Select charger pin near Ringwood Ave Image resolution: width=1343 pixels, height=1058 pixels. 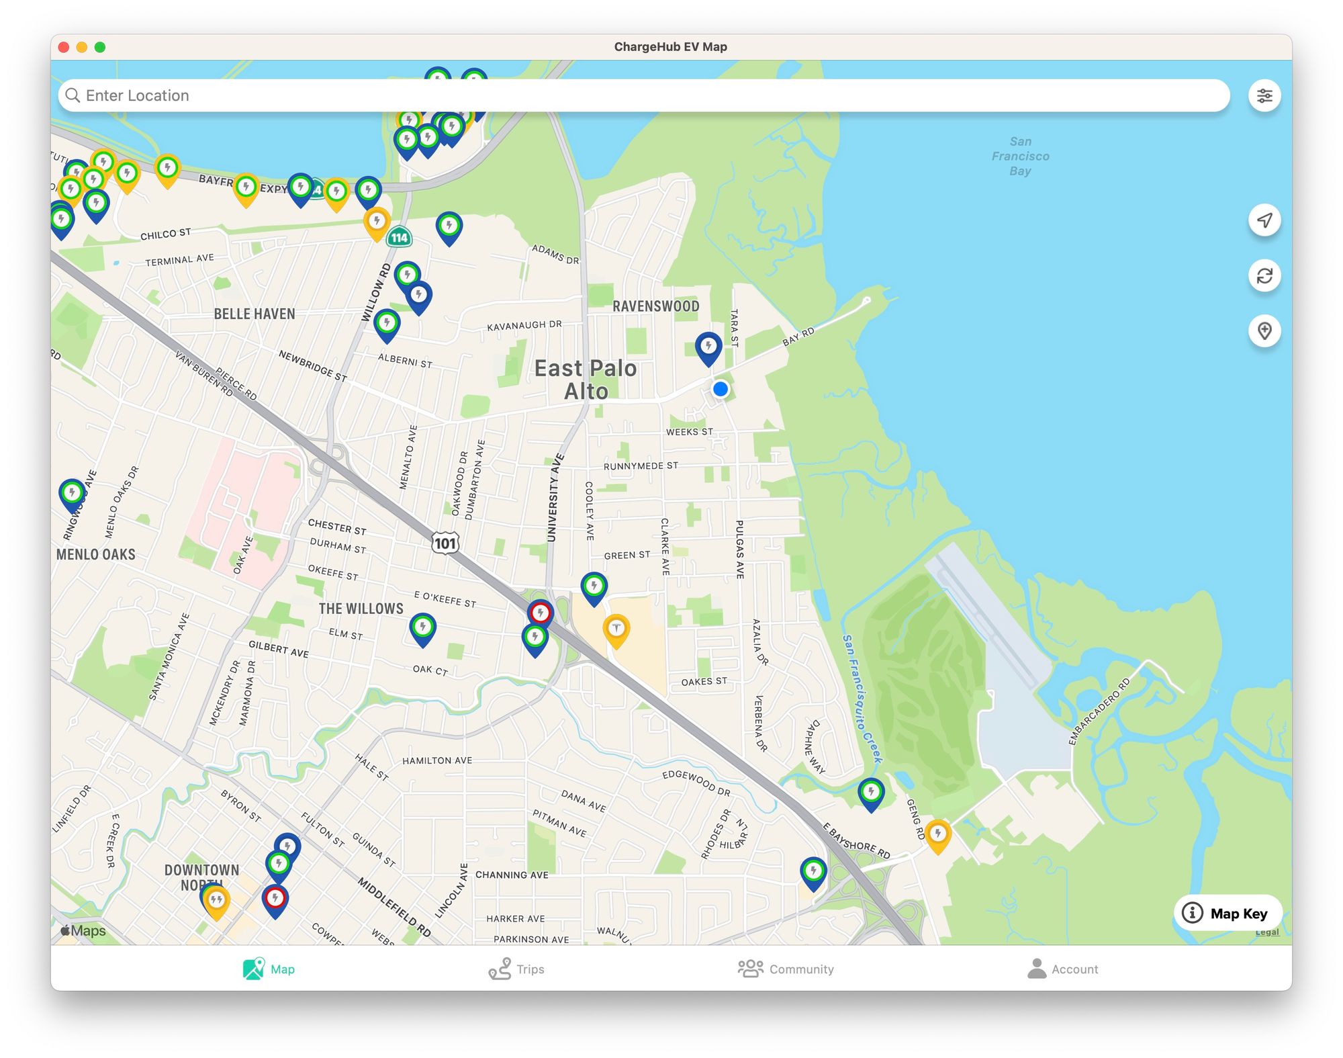pyautogui.click(x=72, y=496)
